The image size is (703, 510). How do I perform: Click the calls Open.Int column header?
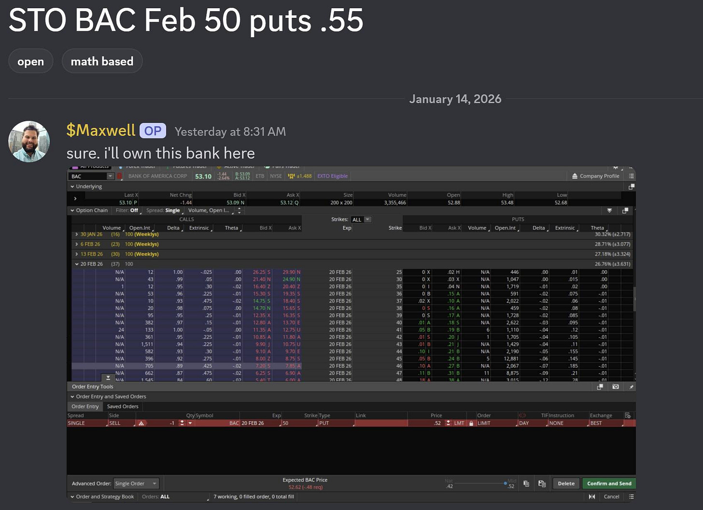(x=140, y=228)
